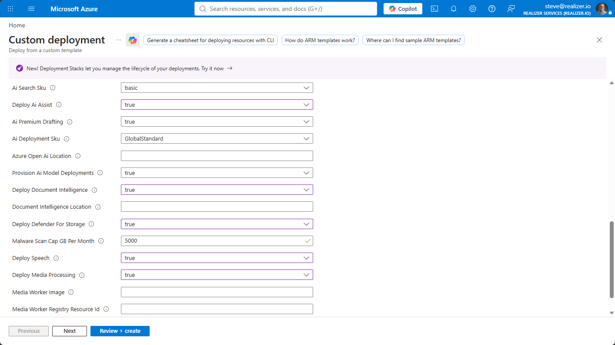Viewport: 615px width, 345px height.
Task: Open Cloud Shell from the top bar
Action: (435, 9)
